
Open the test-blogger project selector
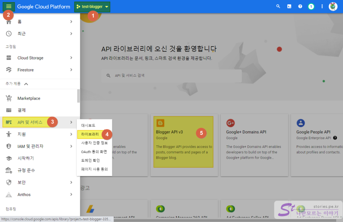click(92, 7)
